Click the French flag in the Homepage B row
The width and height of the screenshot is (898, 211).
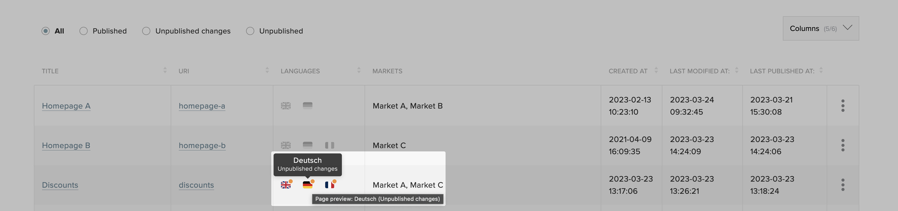(329, 145)
